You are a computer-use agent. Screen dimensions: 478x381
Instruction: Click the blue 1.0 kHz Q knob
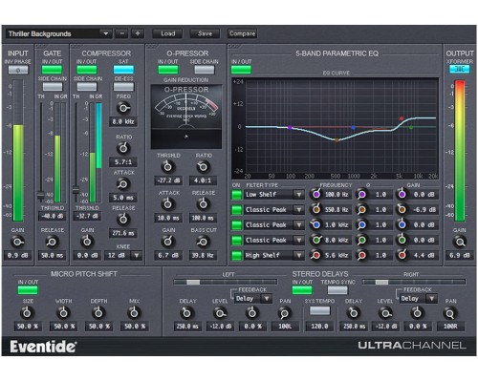tap(361, 224)
